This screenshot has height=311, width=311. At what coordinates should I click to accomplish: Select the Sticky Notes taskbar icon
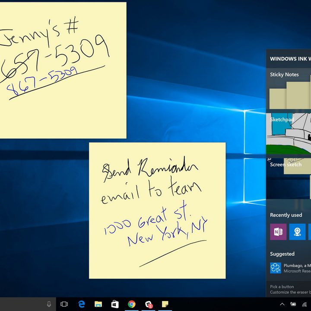pos(165,304)
